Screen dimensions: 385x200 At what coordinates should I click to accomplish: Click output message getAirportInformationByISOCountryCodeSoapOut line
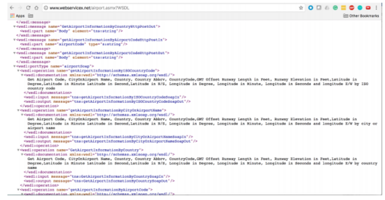(107, 102)
